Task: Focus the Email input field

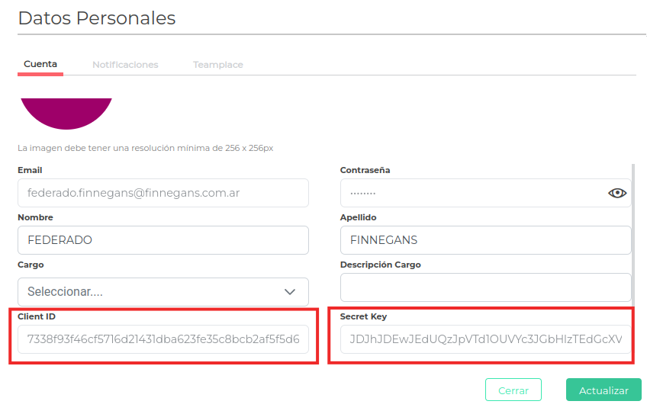Action: (163, 193)
